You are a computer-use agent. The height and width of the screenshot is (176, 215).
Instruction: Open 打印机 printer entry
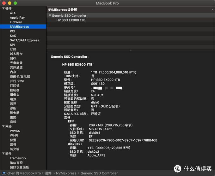pyautogui.click(x=15, y=85)
